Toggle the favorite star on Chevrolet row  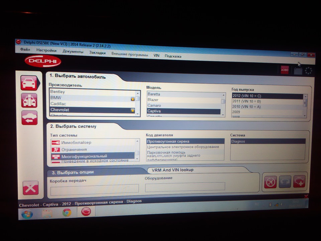(133, 110)
